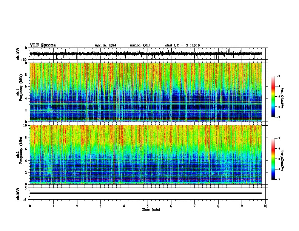Click the time axis tick label "7"
This screenshot has height=231, width=299.
point(195,206)
